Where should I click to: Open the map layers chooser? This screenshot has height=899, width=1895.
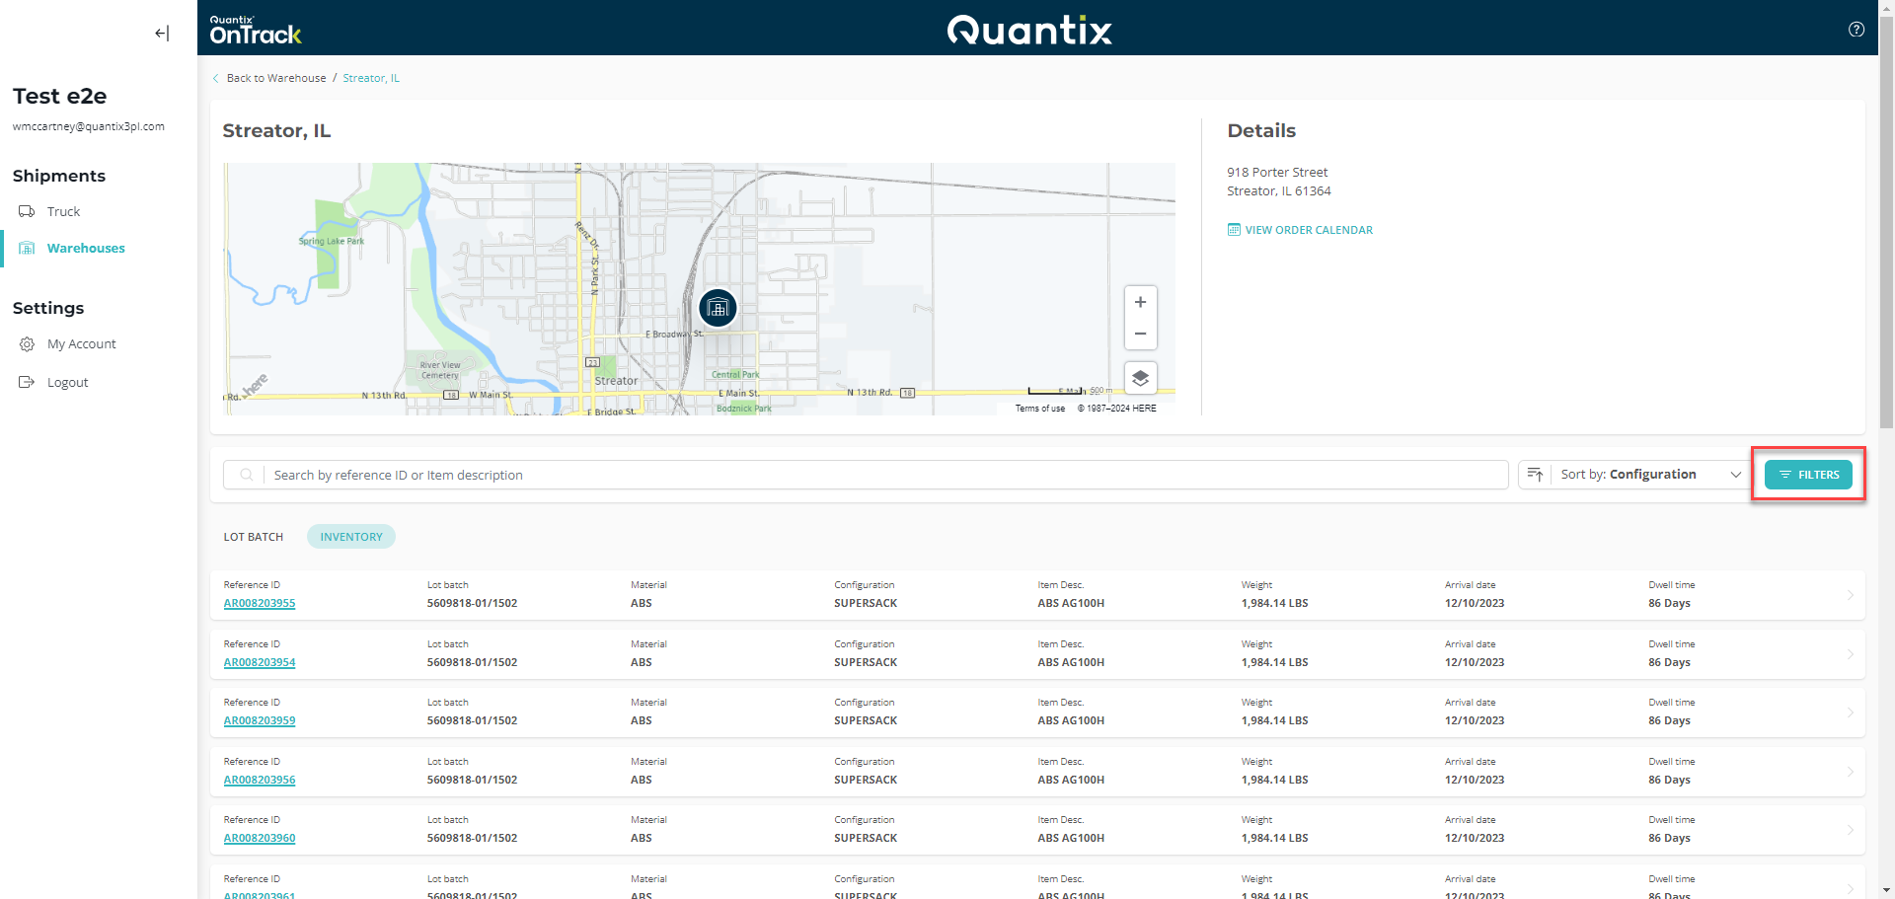(1140, 378)
